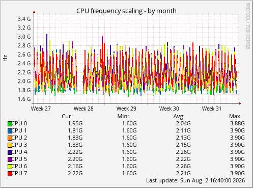Click the '3.2 G' y-axis label
The image size is (253, 188).
pyautogui.click(x=24, y=28)
